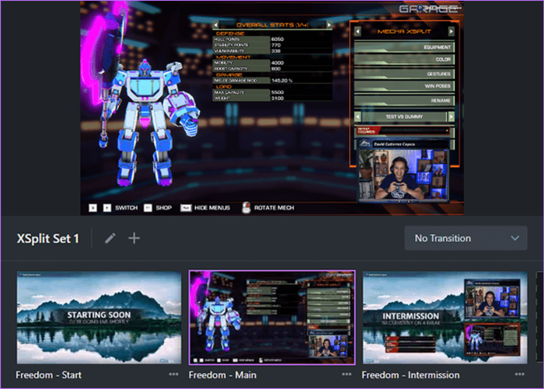Click the Freedom - Main scene label
The width and height of the screenshot is (544, 389).
(x=222, y=375)
